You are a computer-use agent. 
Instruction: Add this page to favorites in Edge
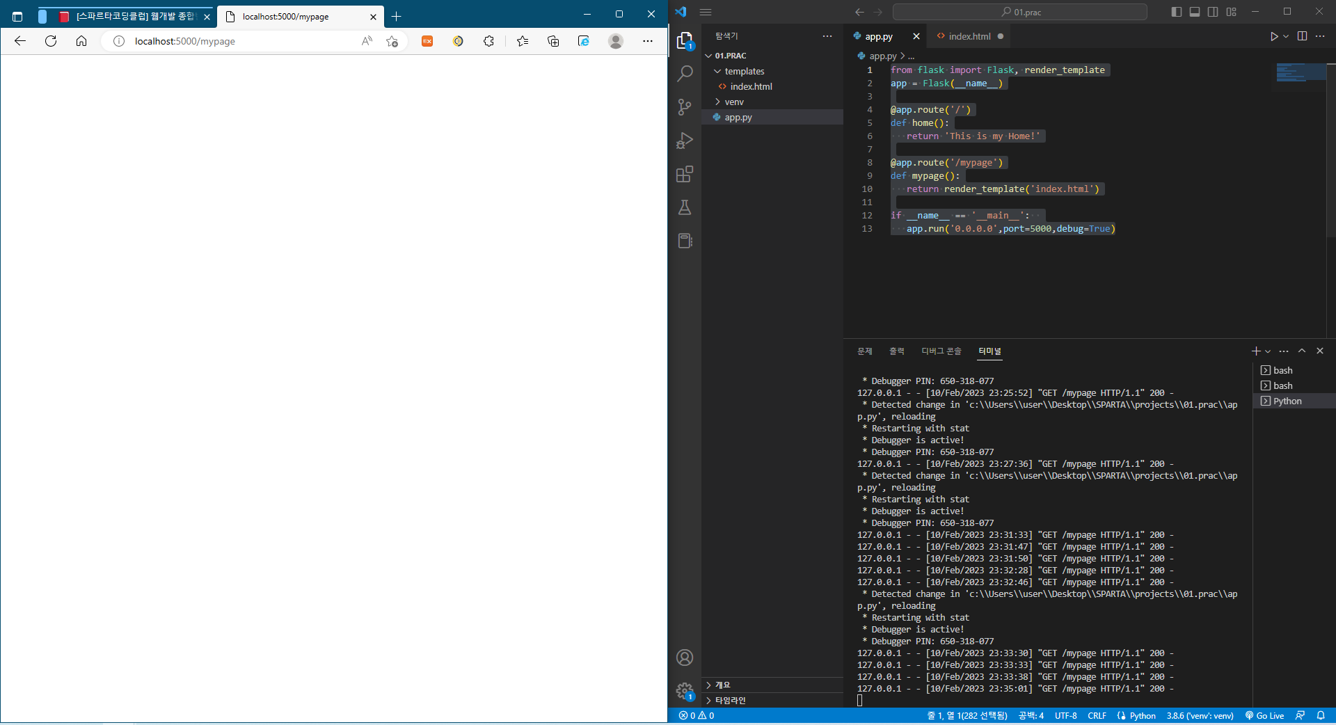[392, 41]
